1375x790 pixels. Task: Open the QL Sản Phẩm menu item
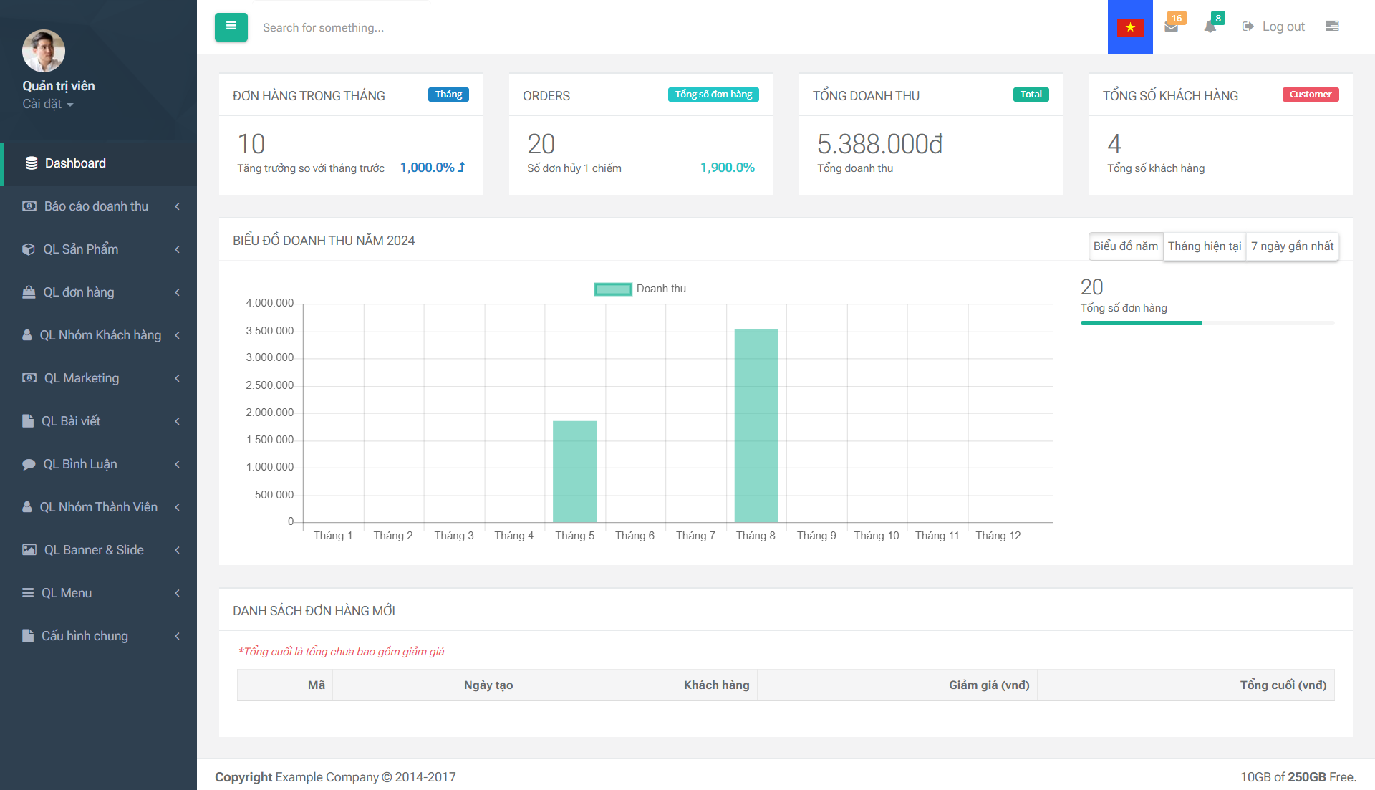pos(99,249)
